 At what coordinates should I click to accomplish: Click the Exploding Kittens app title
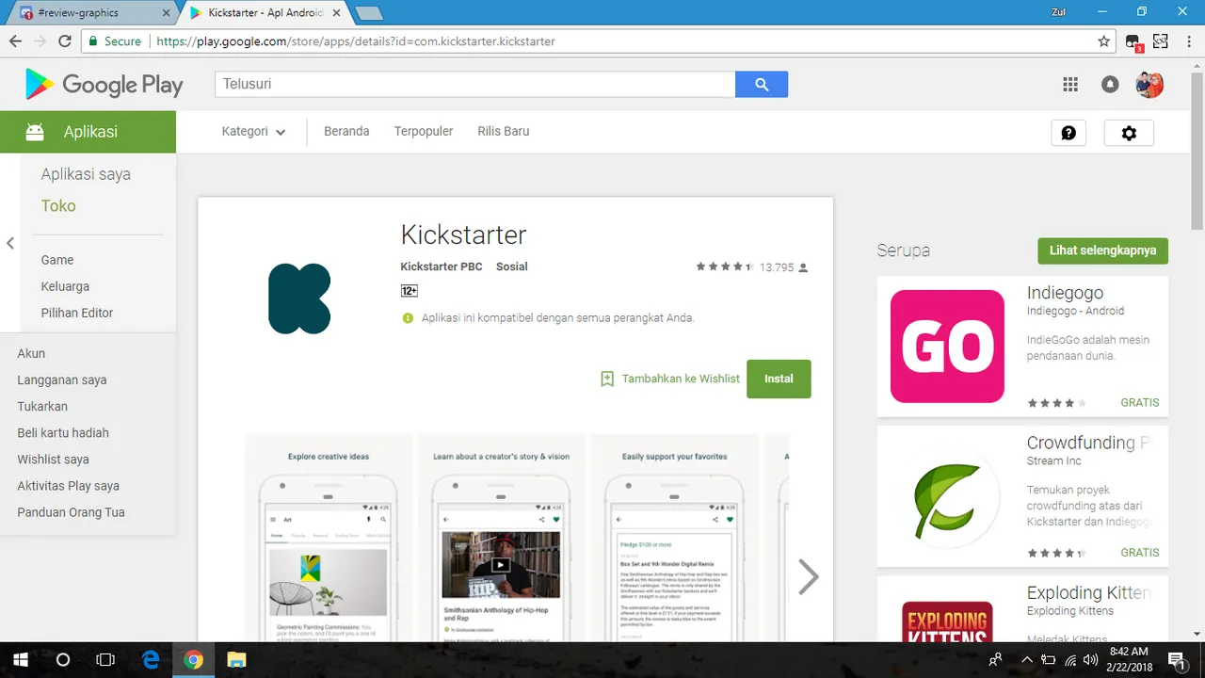[1089, 593]
